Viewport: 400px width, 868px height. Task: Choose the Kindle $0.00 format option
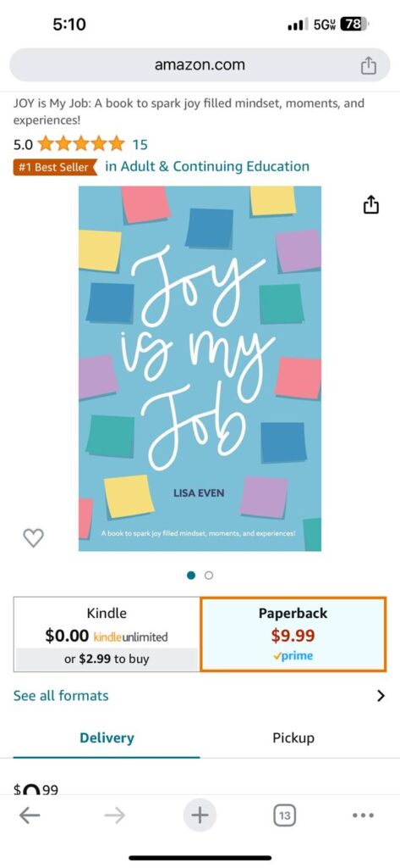tap(106, 634)
